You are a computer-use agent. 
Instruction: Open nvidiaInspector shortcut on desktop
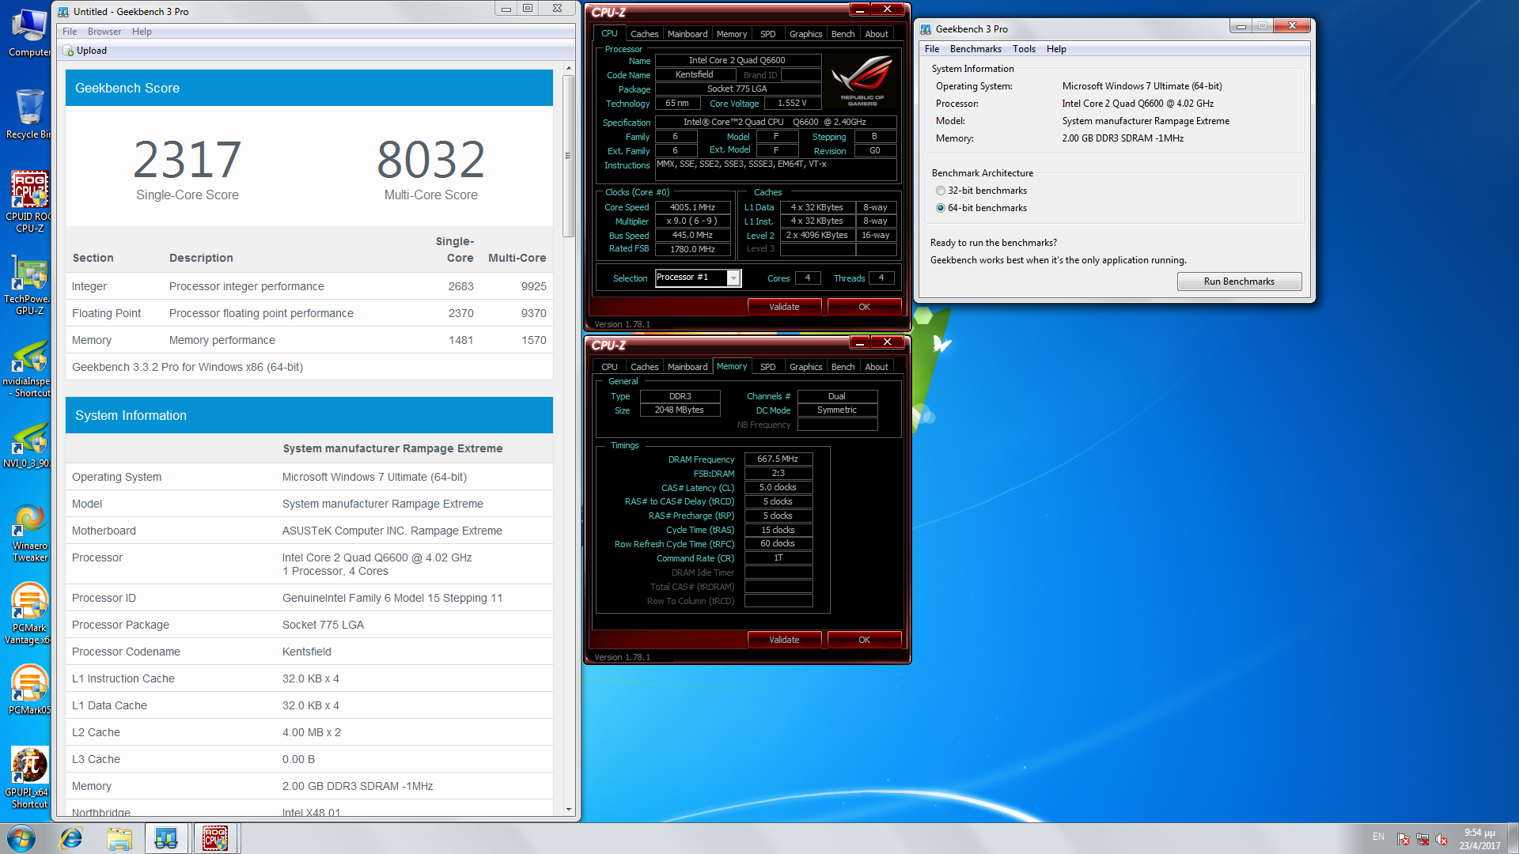29,367
